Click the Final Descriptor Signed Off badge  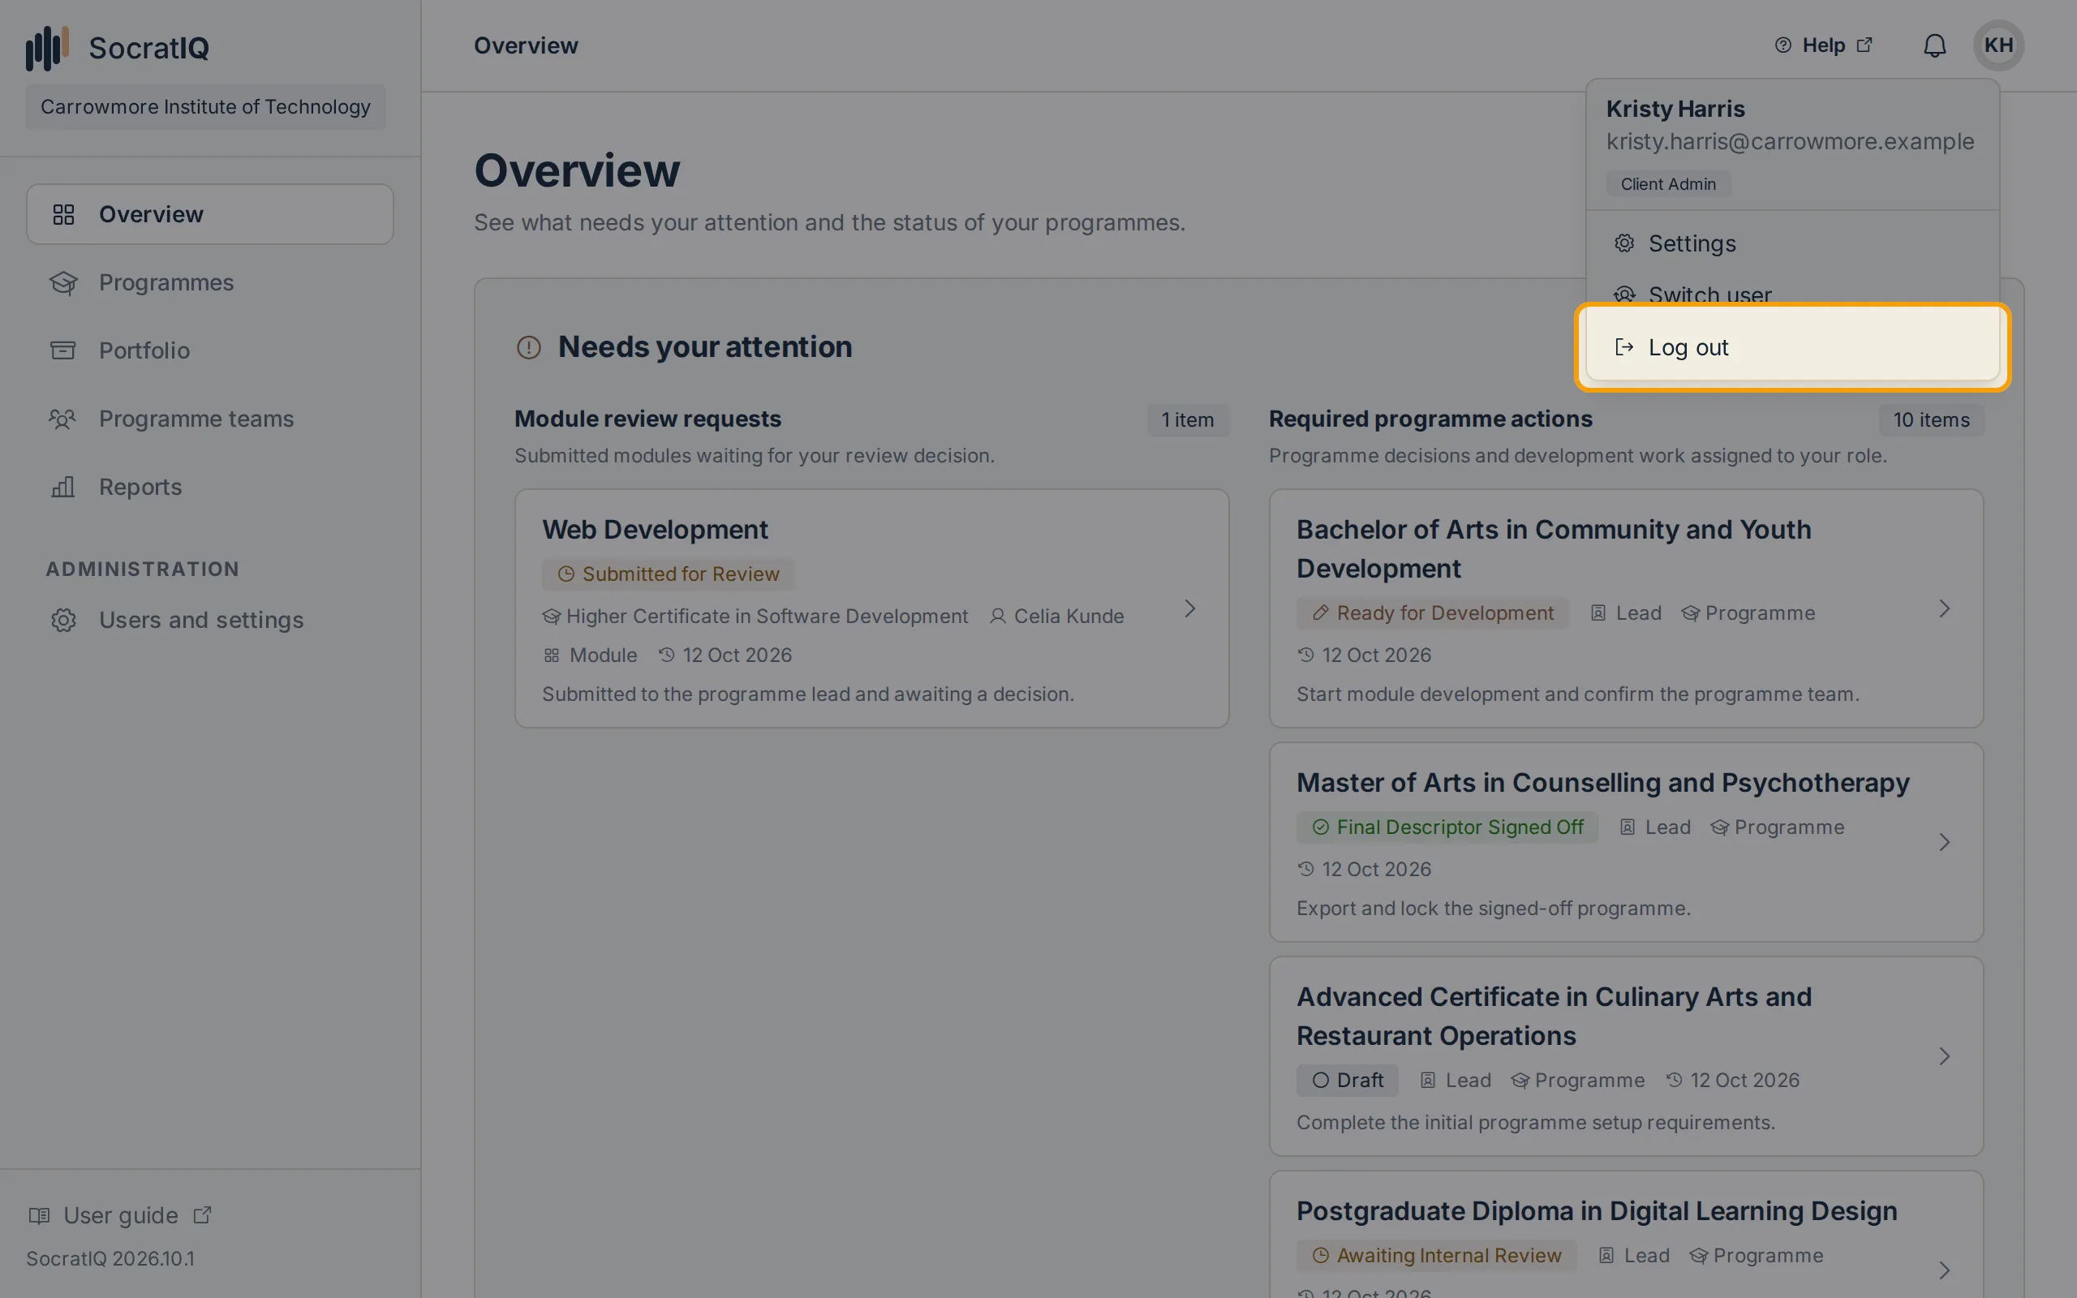pos(1447,827)
